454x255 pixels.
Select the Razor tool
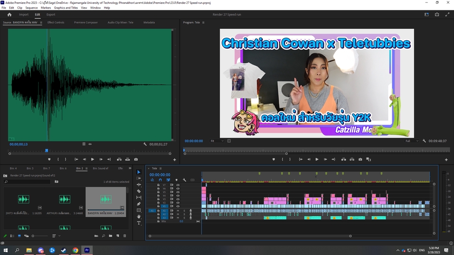point(139,191)
